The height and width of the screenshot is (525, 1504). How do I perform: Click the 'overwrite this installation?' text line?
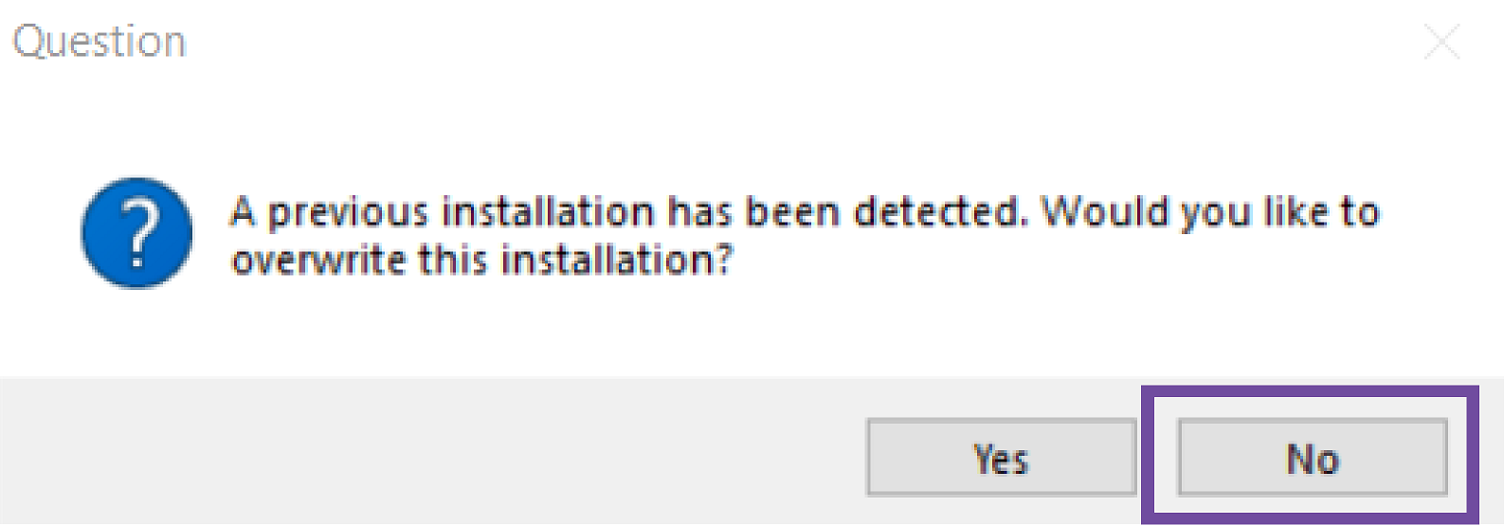[x=481, y=259]
